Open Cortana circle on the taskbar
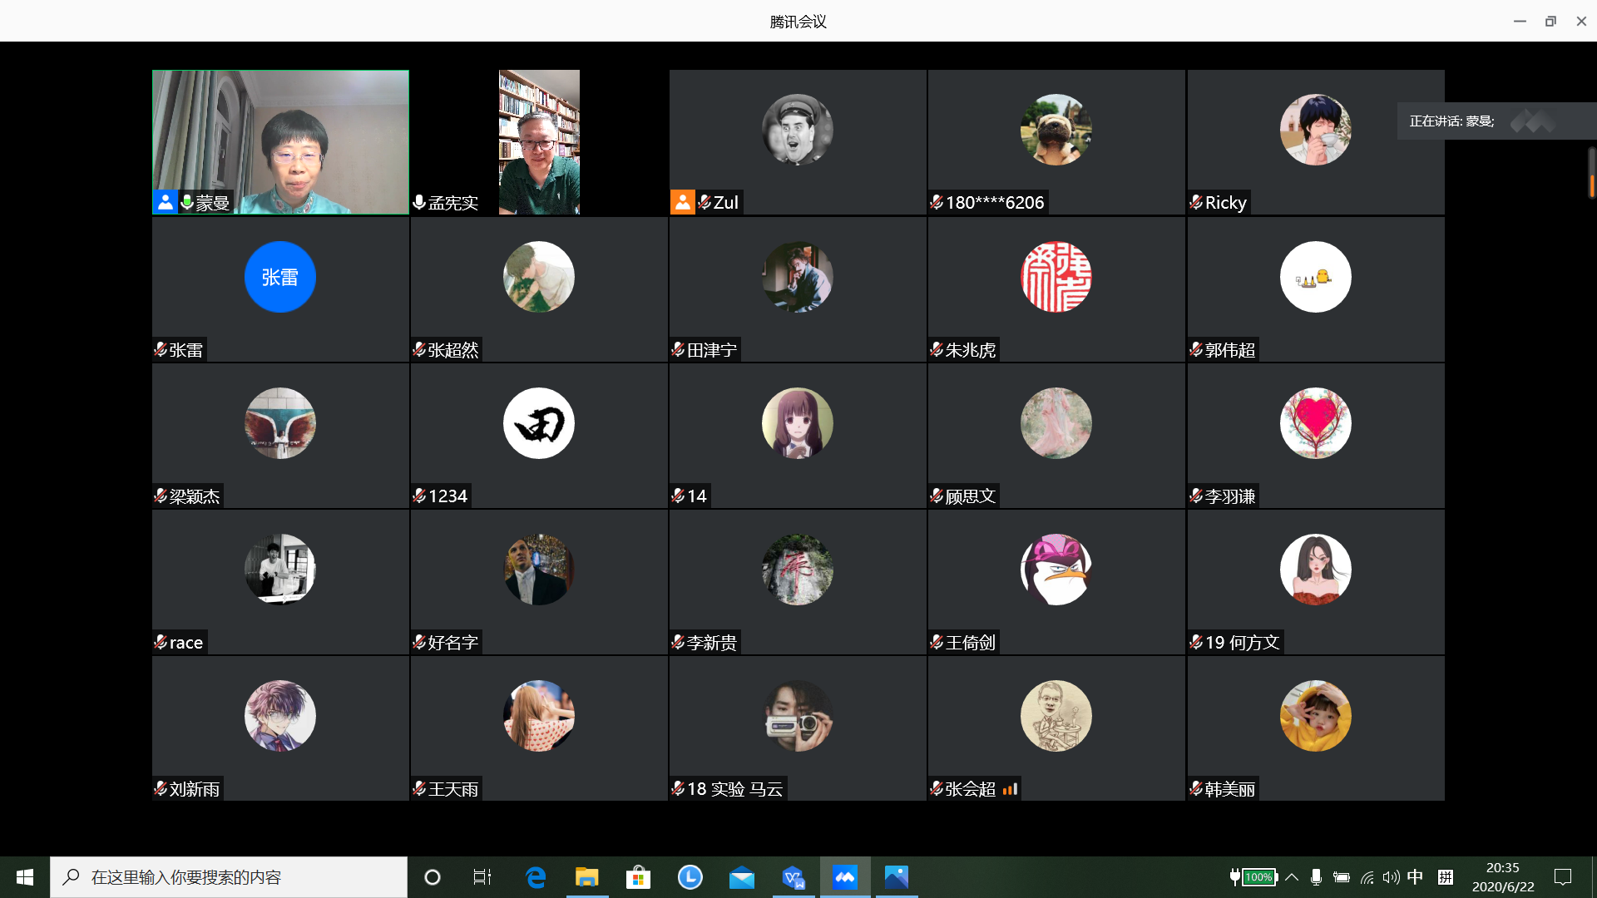Image resolution: width=1597 pixels, height=898 pixels. (433, 877)
